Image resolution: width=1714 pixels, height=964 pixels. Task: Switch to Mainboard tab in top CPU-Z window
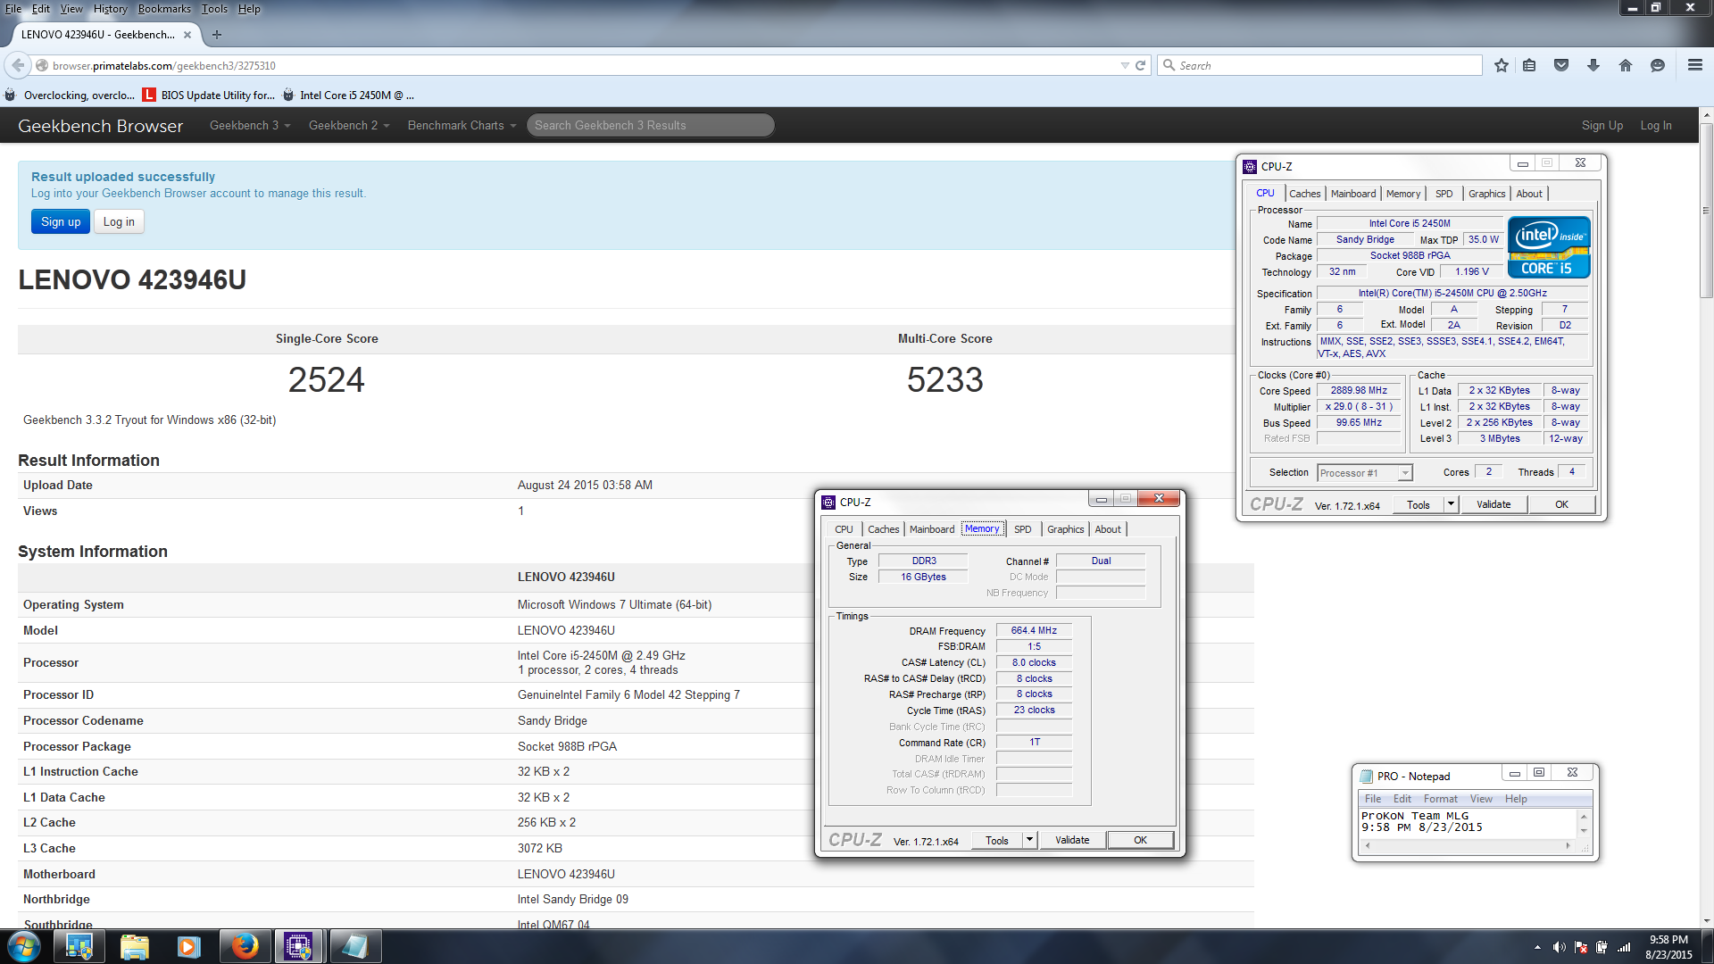(x=1352, y=194)
